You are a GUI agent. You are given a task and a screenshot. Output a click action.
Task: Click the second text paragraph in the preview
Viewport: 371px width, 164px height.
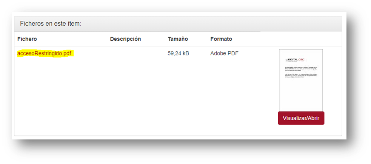(301, 75)
